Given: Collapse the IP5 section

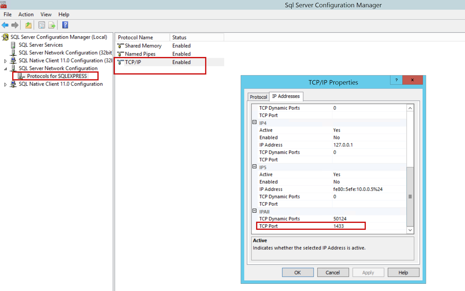Looking at the screenshot, I should pos(255,166).
